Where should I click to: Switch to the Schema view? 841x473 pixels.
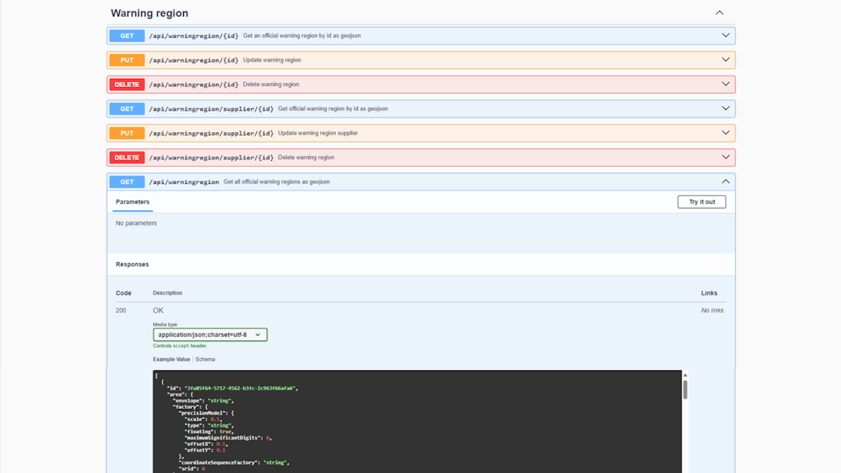(x=205, y=359)
